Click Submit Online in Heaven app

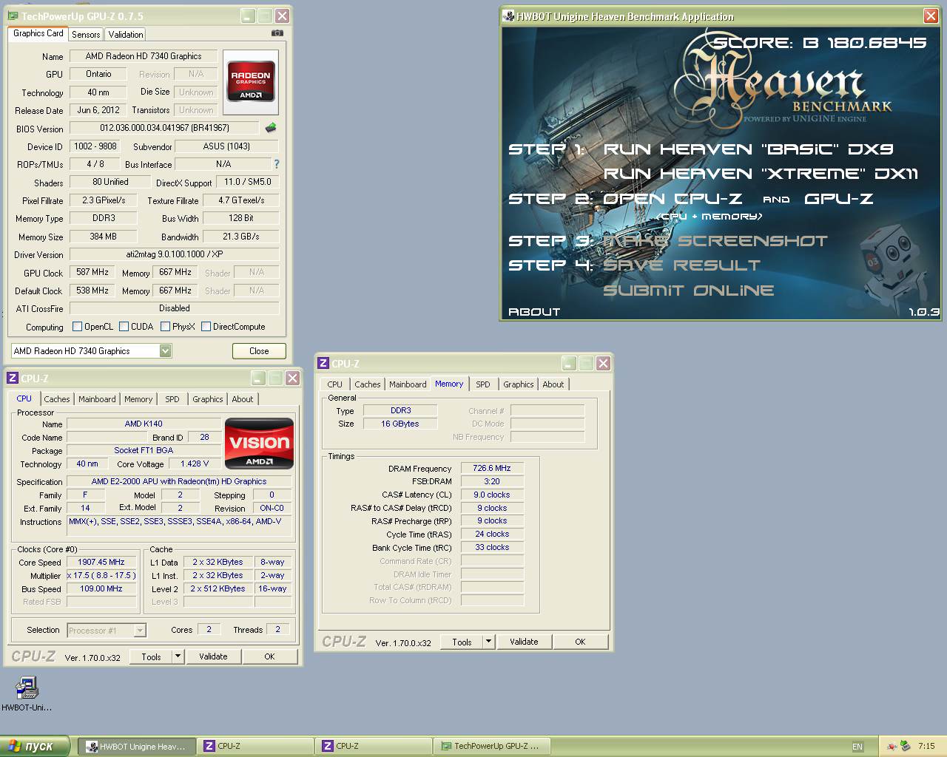[x=689, y=291]
